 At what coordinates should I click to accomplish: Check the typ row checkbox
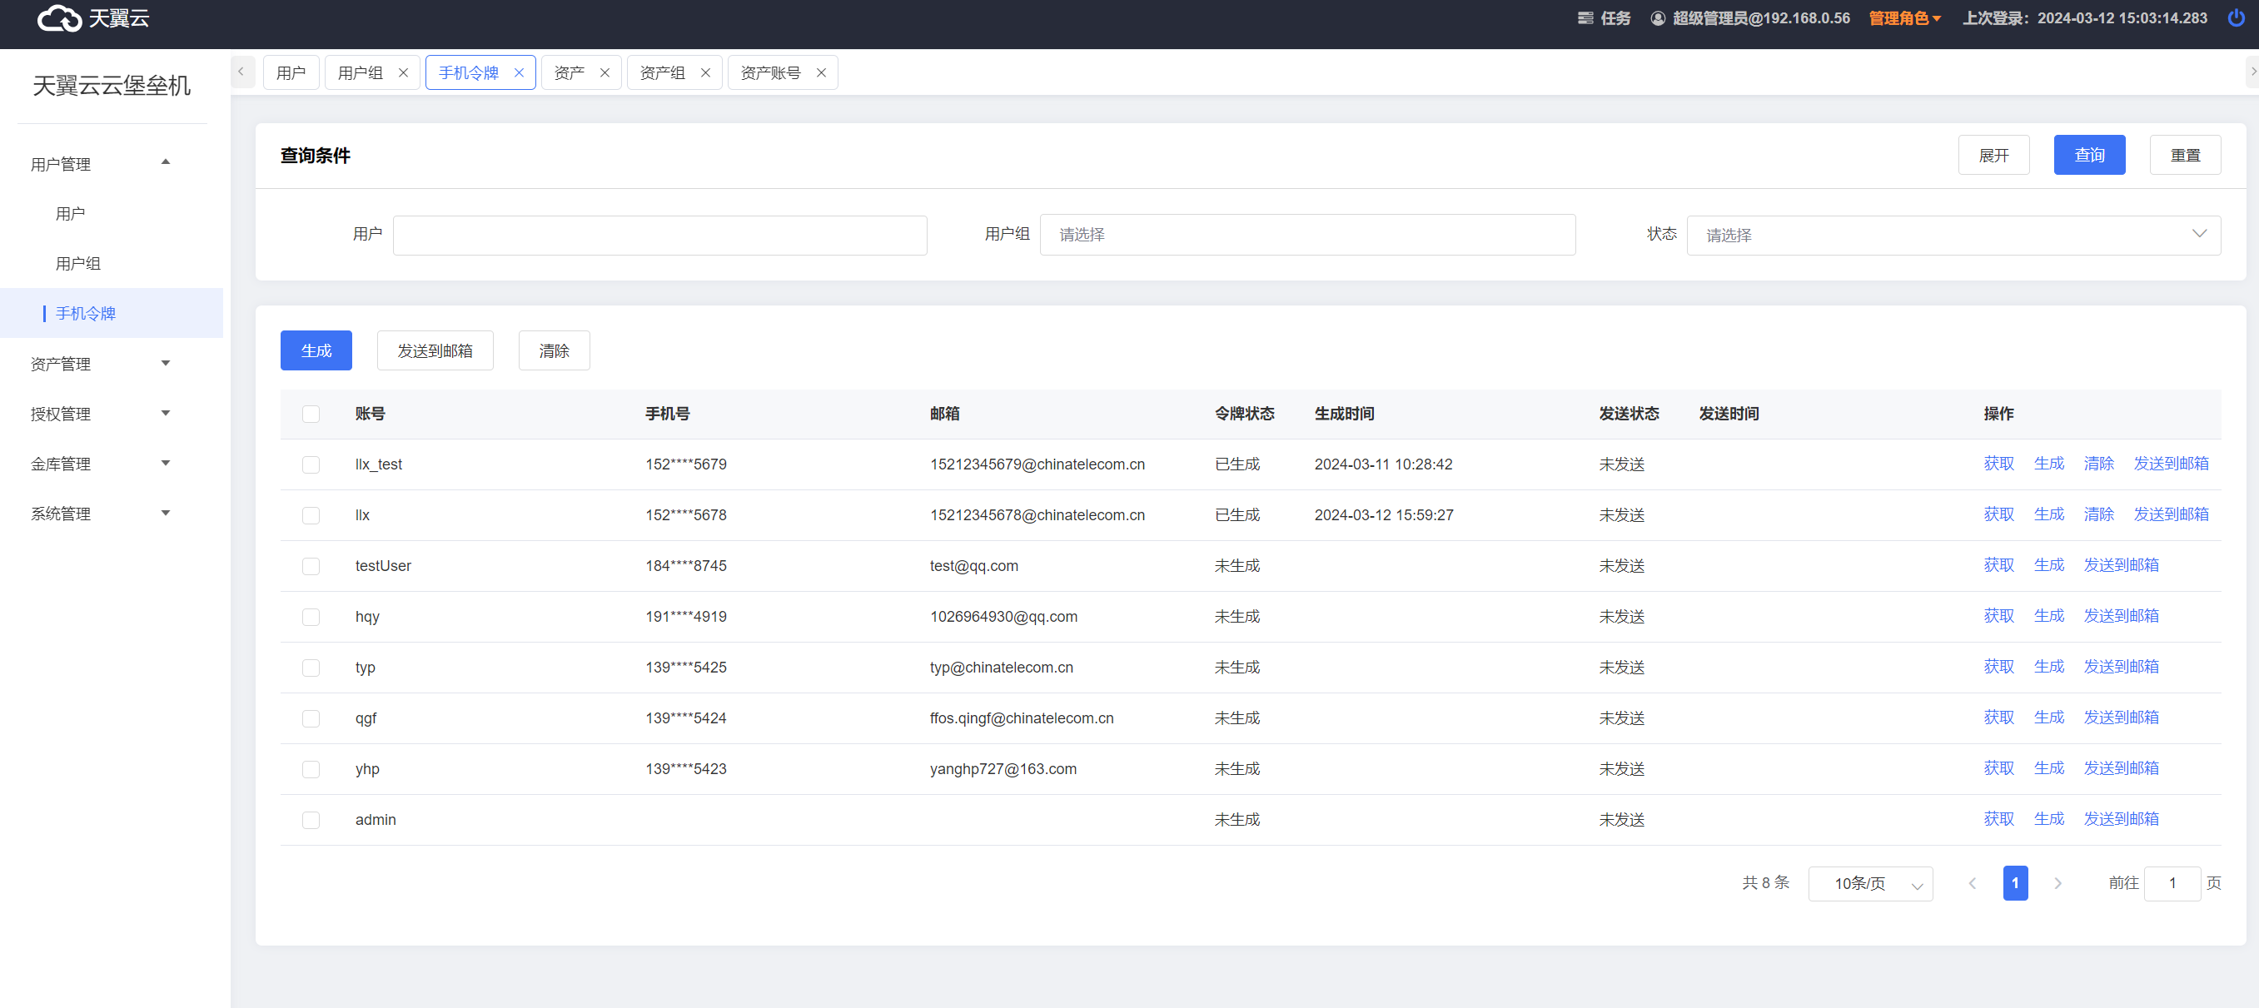click(311, 668)
